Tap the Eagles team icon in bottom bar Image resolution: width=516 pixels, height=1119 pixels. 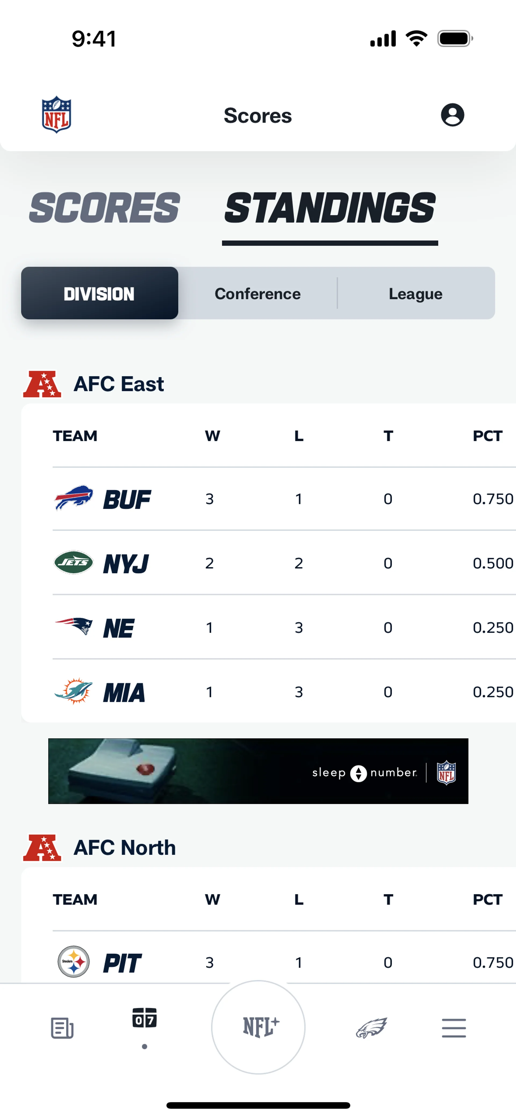[371, 1028]
